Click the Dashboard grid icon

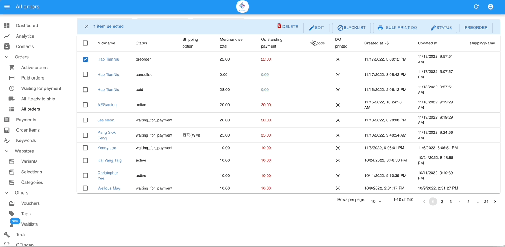click(x=7, y=26)
